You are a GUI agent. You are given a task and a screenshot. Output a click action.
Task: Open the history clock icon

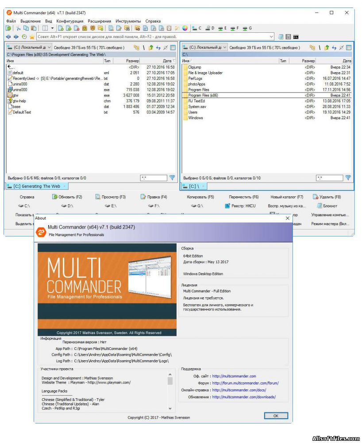24,37
